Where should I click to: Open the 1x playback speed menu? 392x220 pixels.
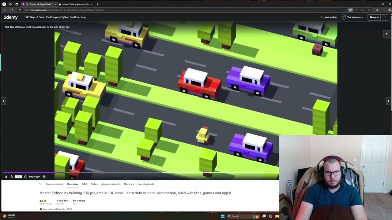tap(18, 177)
